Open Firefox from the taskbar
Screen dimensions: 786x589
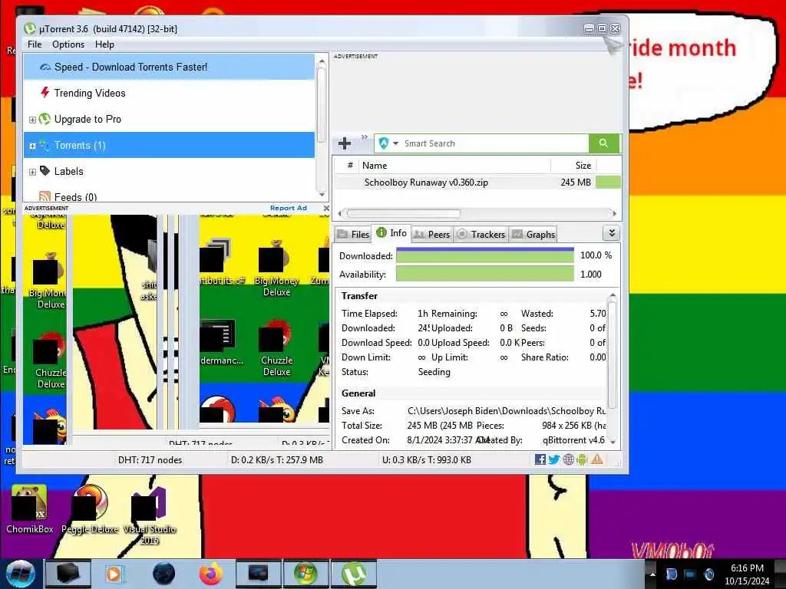[x=211, y=574]
